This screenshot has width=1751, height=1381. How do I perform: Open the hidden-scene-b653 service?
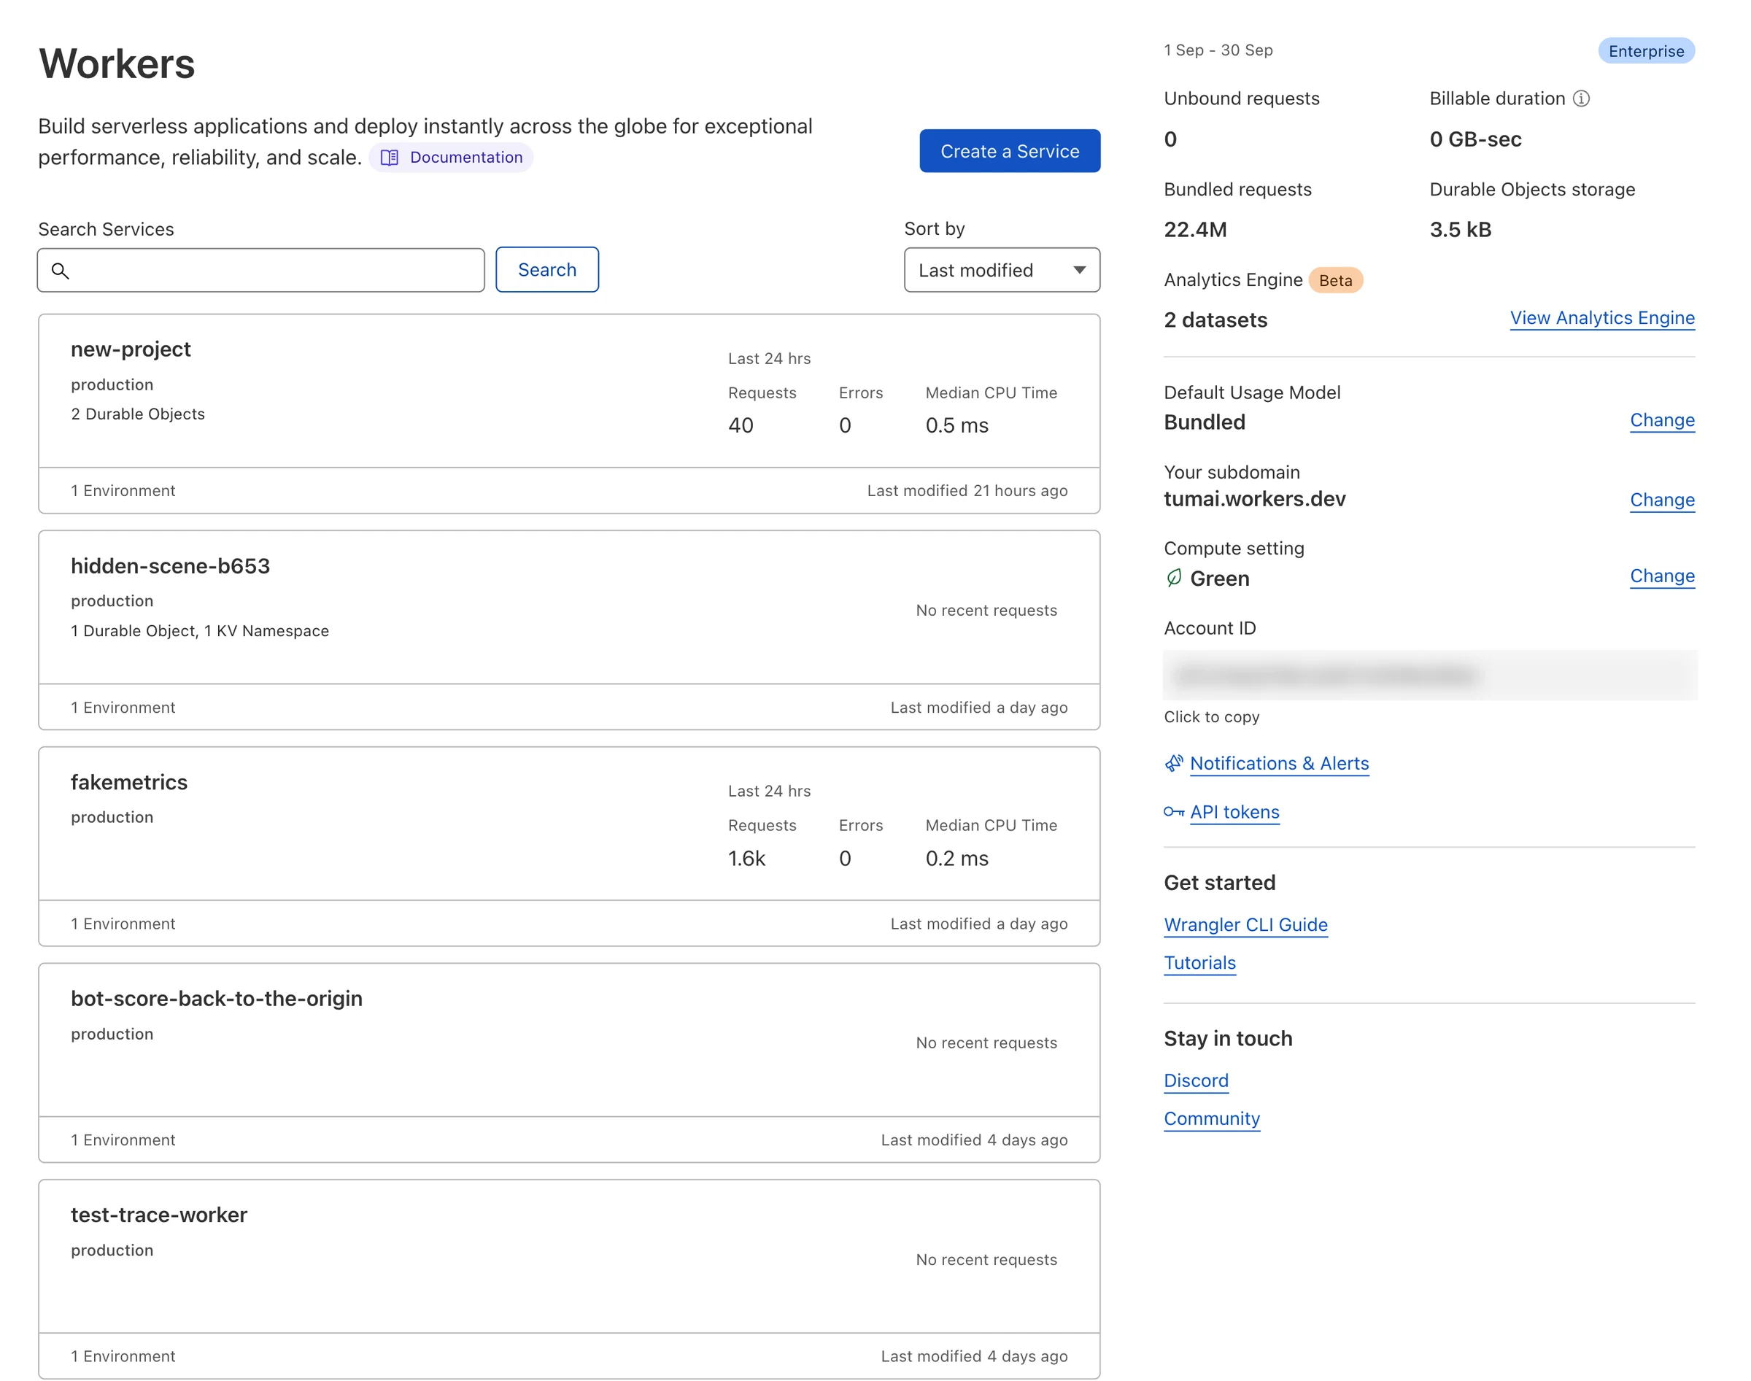click(171, 566)
